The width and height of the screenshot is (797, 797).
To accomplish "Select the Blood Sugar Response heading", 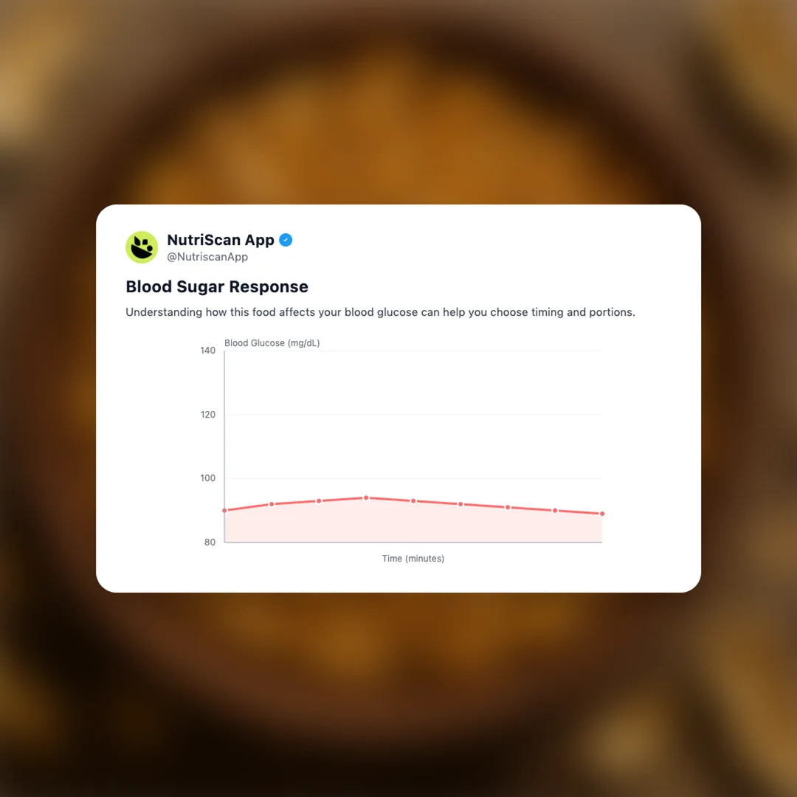I will tap(217, 286).
